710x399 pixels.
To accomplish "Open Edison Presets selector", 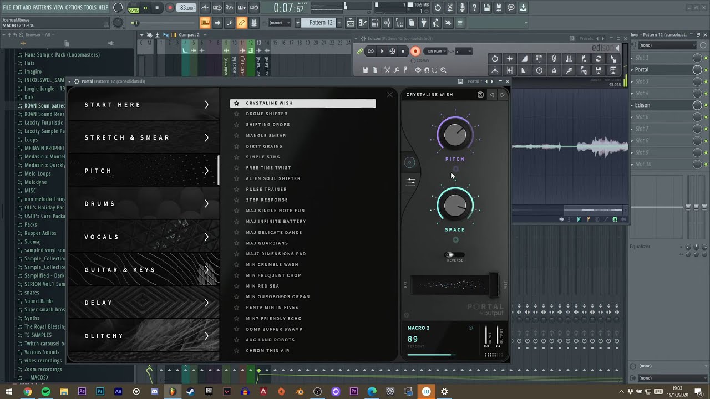I will click(x=586, y=38).
